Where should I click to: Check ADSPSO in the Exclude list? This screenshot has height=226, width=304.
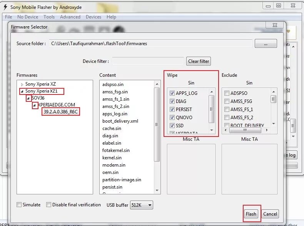coord(227,93)
